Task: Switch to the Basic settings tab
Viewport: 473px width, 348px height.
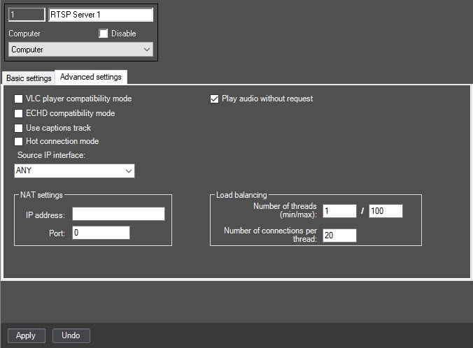Action: coord(29,78)
